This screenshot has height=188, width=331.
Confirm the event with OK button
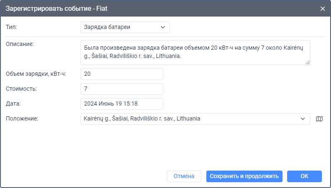click(304, 176)
